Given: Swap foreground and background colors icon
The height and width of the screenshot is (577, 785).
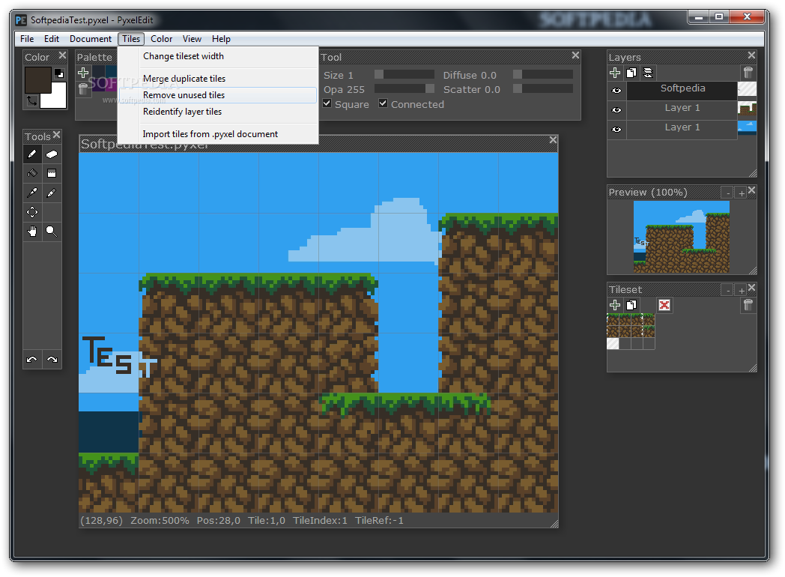Looking at the screenshot, I should (32, 101).
